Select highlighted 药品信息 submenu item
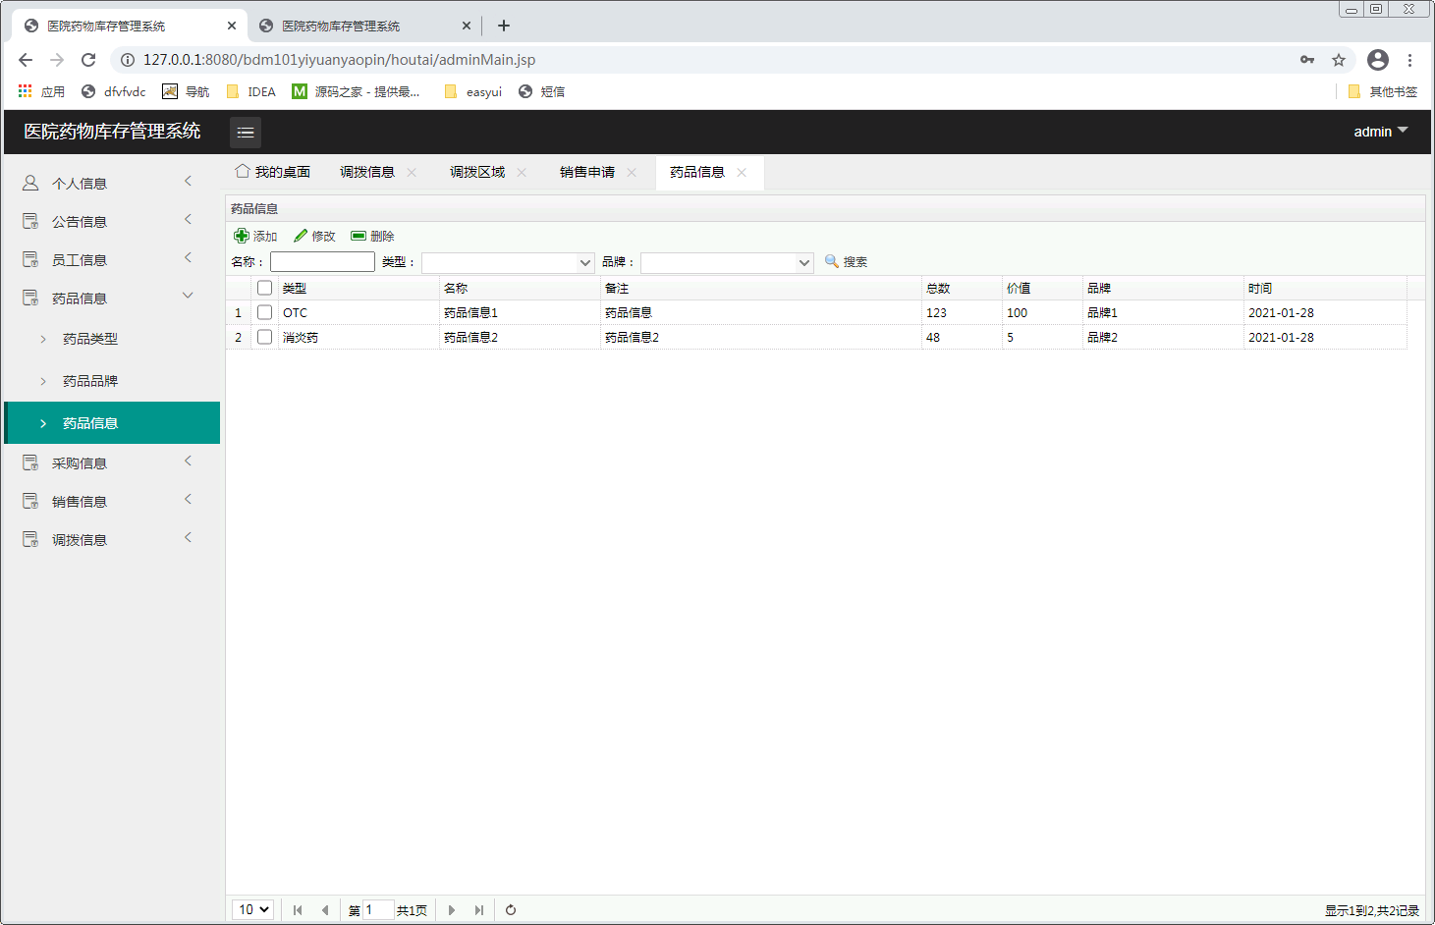 point(112,423)
